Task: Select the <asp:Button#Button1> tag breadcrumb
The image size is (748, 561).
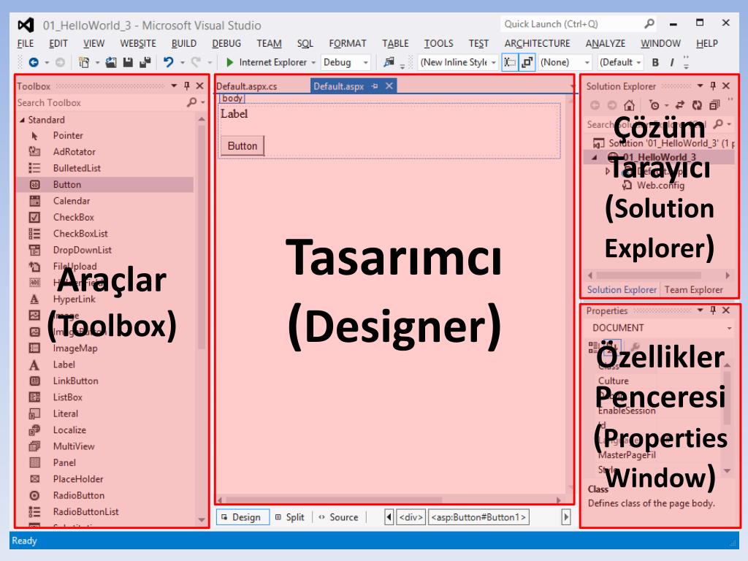Action: (478, 517)
